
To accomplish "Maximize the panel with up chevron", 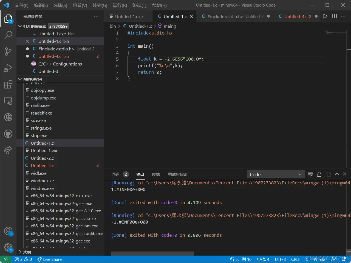I will tap(337, 174).
